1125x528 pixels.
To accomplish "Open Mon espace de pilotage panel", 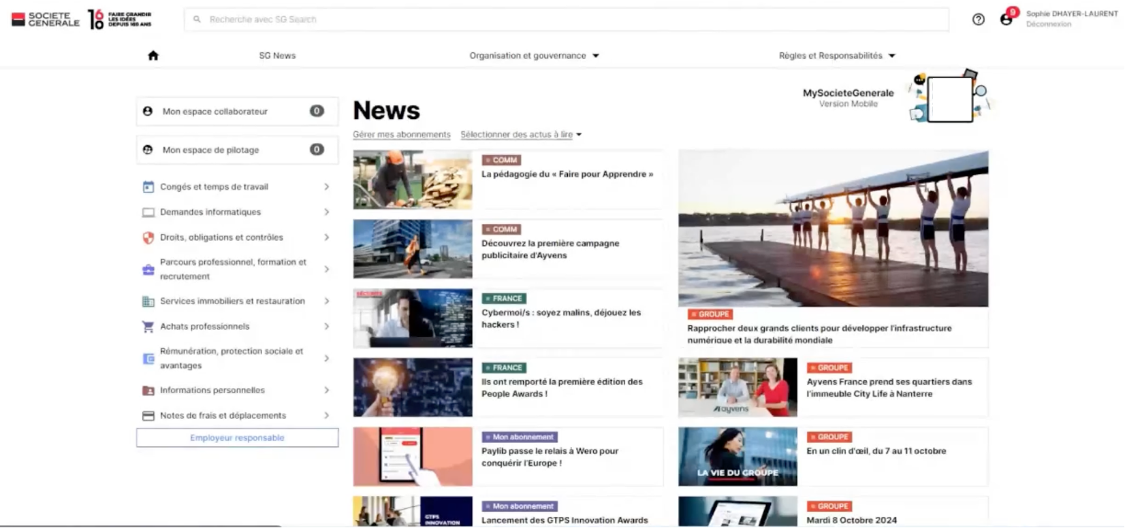I will (x=237, y=150).
